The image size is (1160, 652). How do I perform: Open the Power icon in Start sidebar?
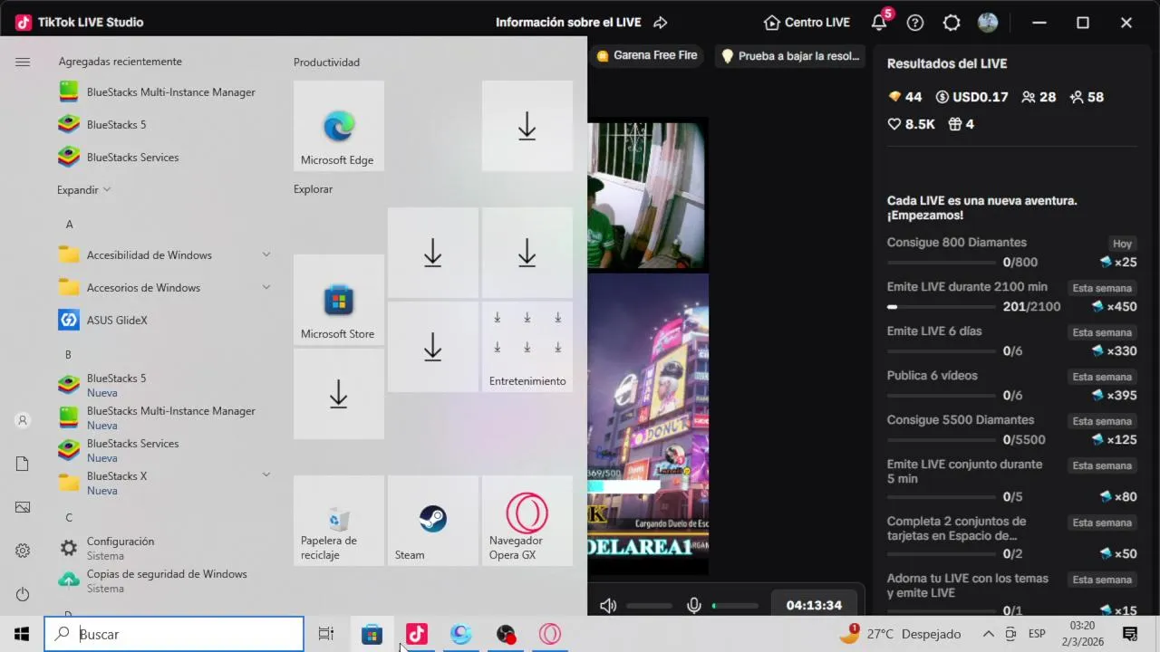tap(23, 594)
